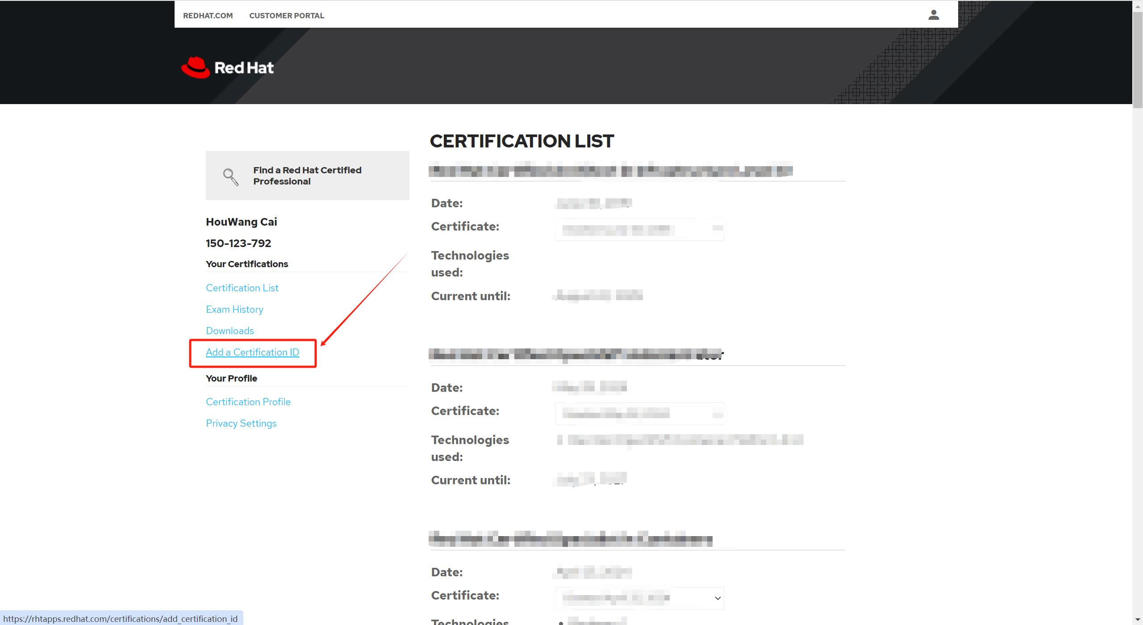The height and width of the screenshot is (625, 1143).
Task: Open REDHAT.COM navigation item
Action: (208, 16)
